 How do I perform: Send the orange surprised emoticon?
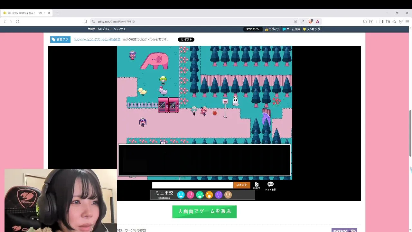click(209, 195)
